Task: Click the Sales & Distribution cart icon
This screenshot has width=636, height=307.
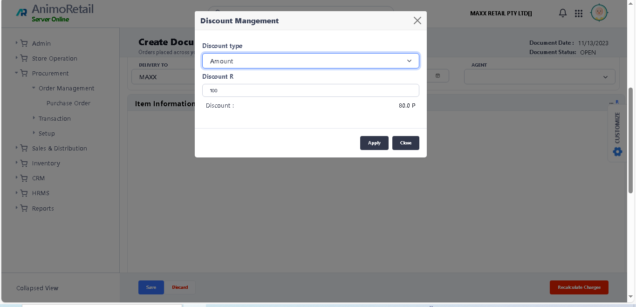Action: pos(24,148)
